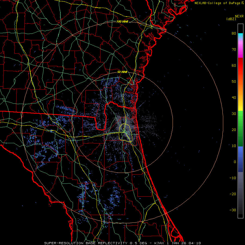This screenshot has height=245, width=245.
Task: Click the [dBZ] units label
Action: [x=231, y=19]
